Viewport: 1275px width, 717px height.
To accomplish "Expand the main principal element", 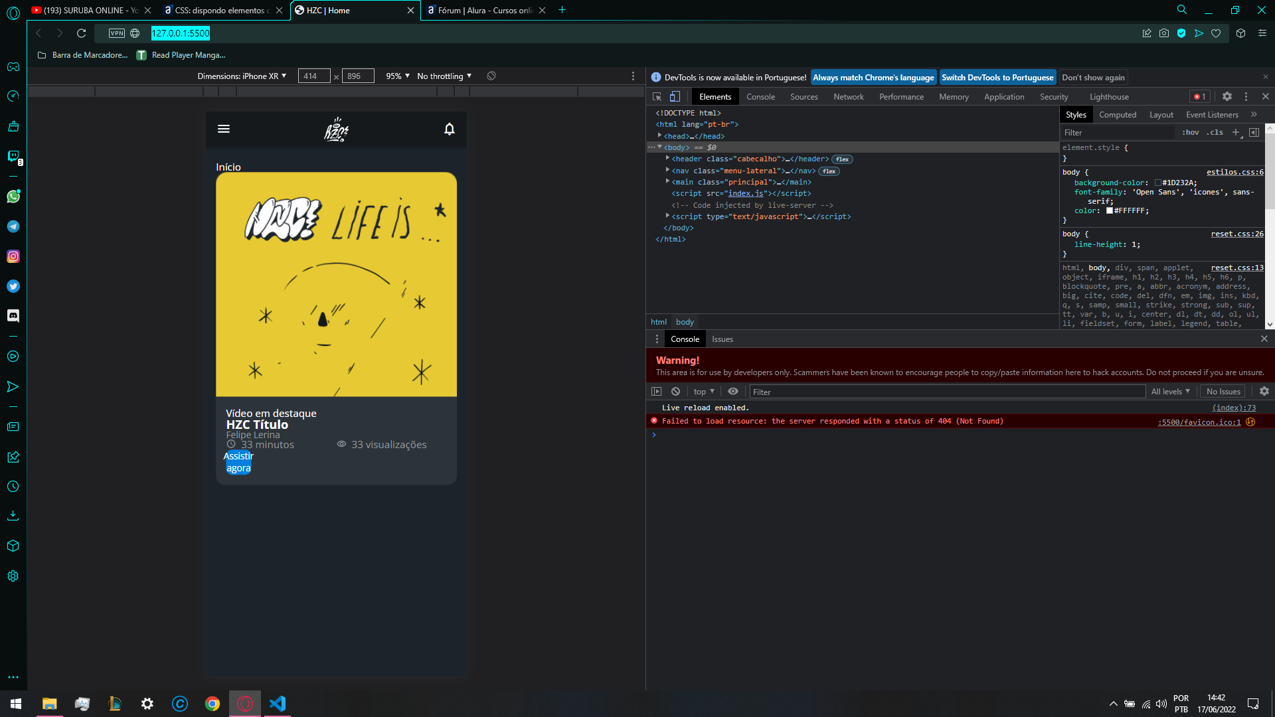I will (667, 181).
